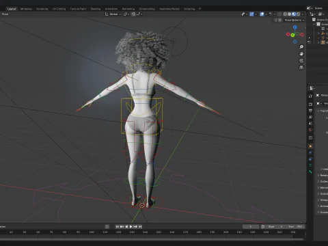Viewport: 328px width, 246px height.
Task: Click frame 100 on the timeline ruler
Action: (x=92, y=232)
